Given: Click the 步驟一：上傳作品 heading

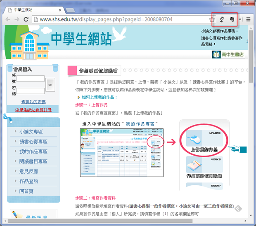Looking at the screenshot, I should (91, 105).
